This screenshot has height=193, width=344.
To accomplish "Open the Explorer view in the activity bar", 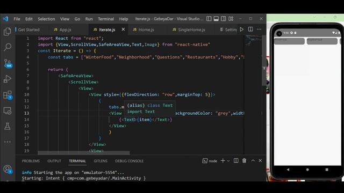I will click(8, 32).
